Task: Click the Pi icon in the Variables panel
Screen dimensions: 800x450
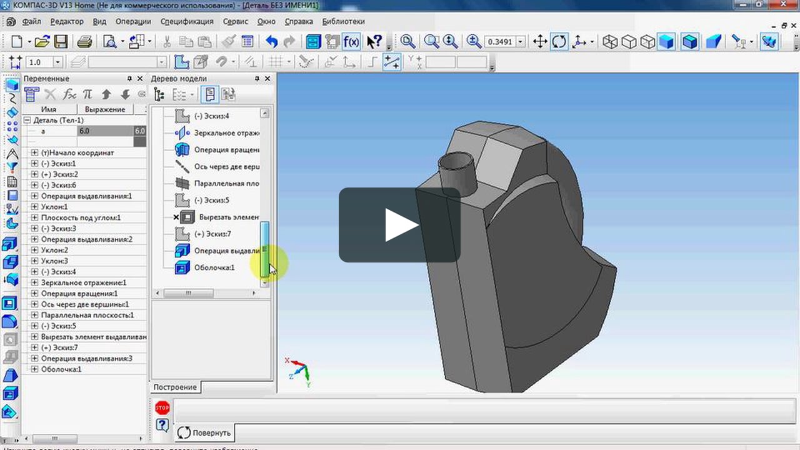Action: tap(87, 94)
